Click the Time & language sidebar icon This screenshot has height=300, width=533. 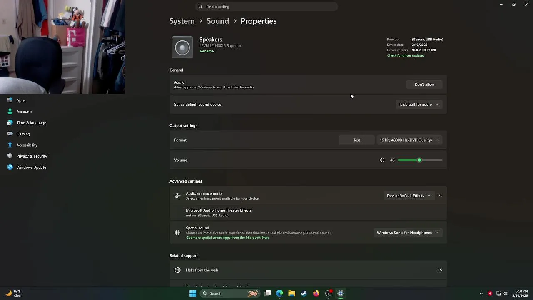pos(10,123)
